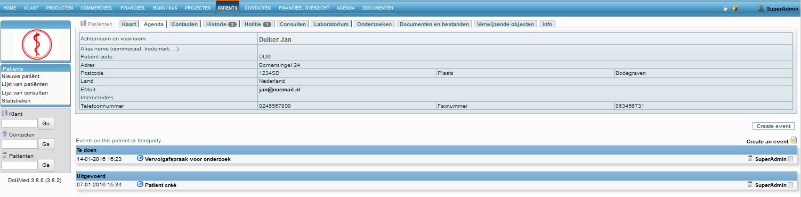The height and width of the screenshot is (197, 801).
Task: Focus the Klant search field
Action: tap(20, 123)
